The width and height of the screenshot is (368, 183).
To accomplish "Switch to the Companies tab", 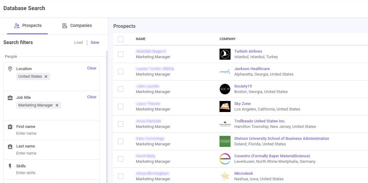I will [x=77, y=26].
